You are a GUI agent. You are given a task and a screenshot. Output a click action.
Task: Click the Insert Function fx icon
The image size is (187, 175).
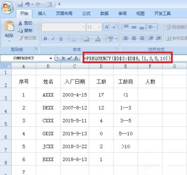coord(76,58)
